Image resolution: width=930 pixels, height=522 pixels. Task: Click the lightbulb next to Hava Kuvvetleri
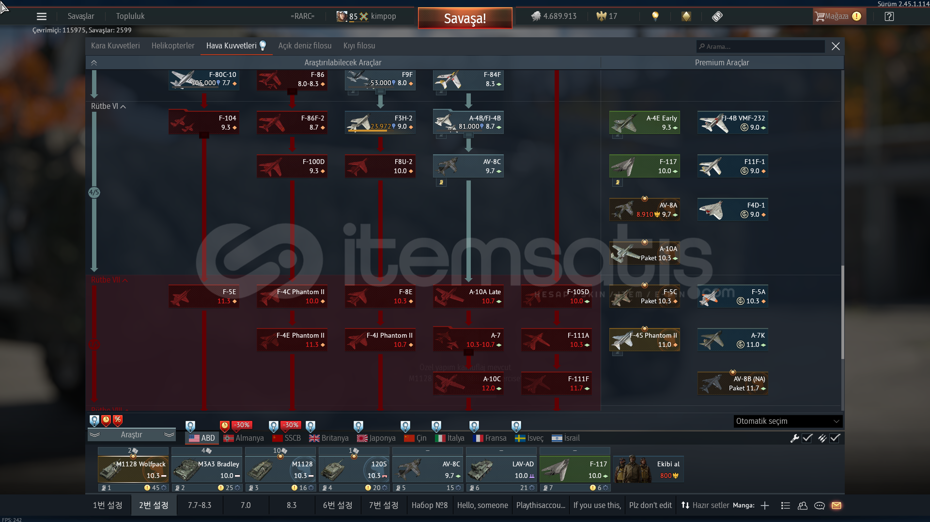[x=263, y=45]
